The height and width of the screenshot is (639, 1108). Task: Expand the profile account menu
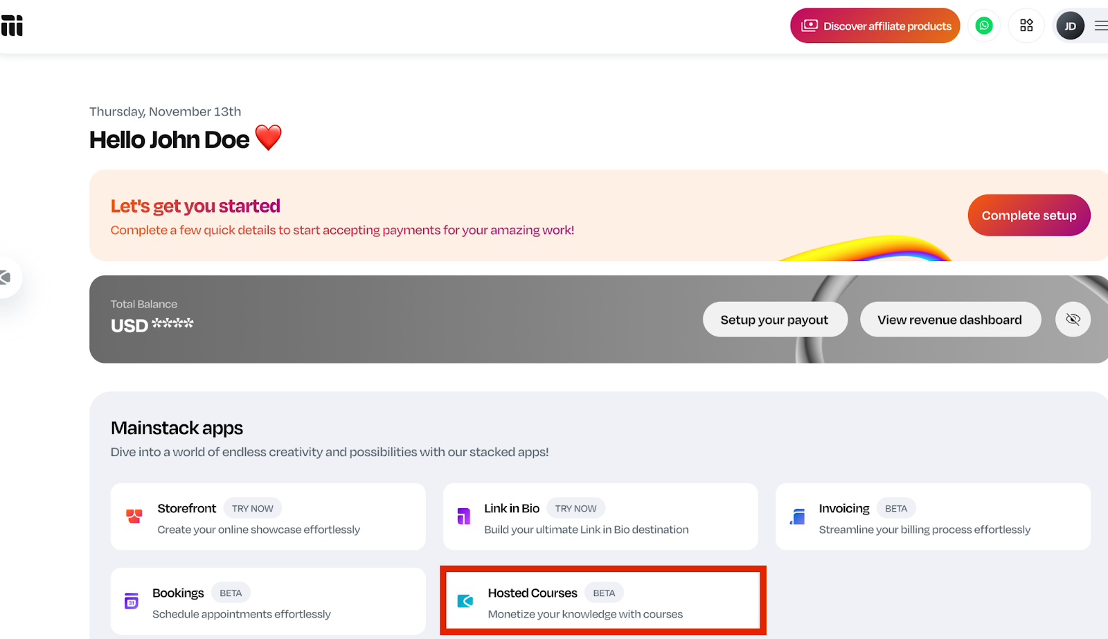pos(1071,25)
